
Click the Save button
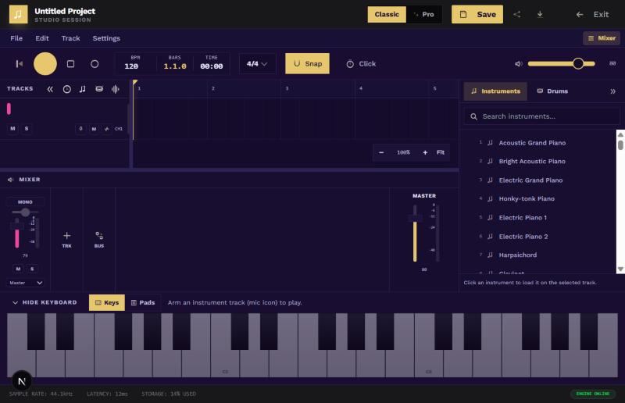(477, 14)
